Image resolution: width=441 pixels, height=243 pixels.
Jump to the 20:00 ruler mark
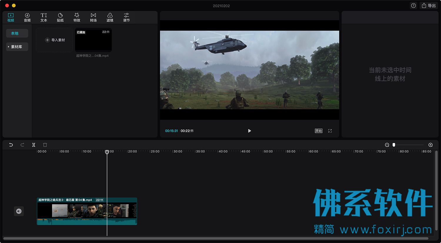[x=132, y=152]
